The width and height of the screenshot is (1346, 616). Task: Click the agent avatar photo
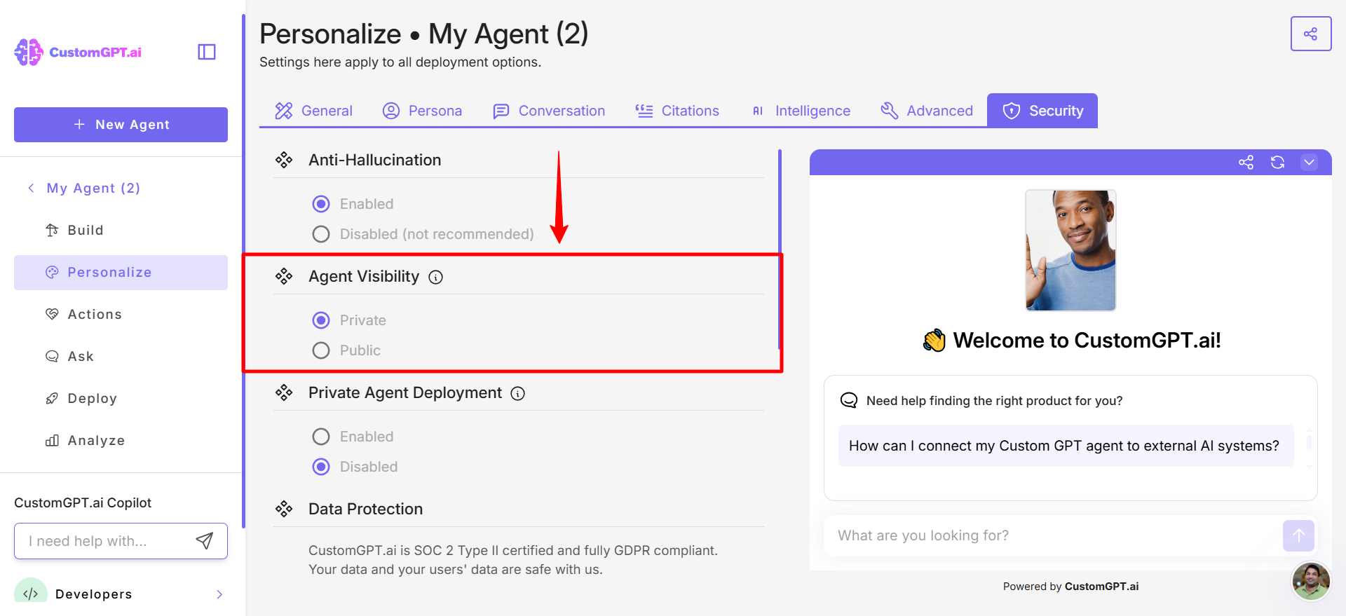pos(1070,250)
